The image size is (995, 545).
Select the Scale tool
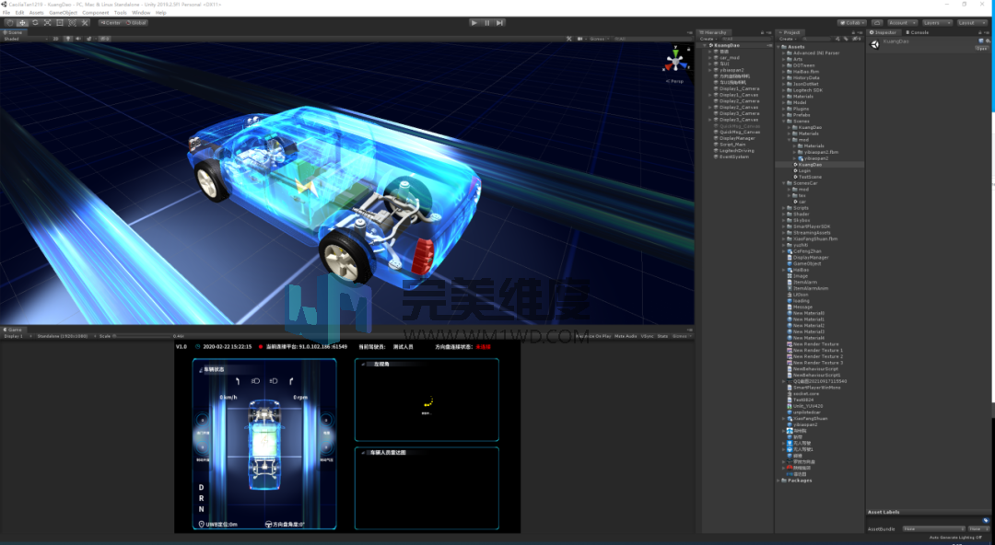coord(48,23)
